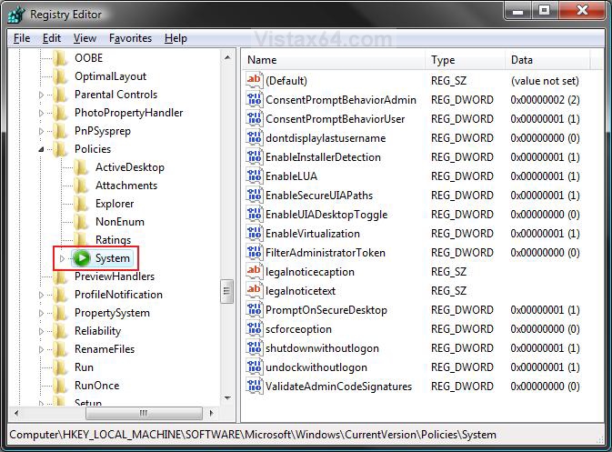This screenshot has width=612, height=452.
Task: Click the ConsentPromptBehaviorAdmin DWORD value icon
Action: tap(255, 100)
